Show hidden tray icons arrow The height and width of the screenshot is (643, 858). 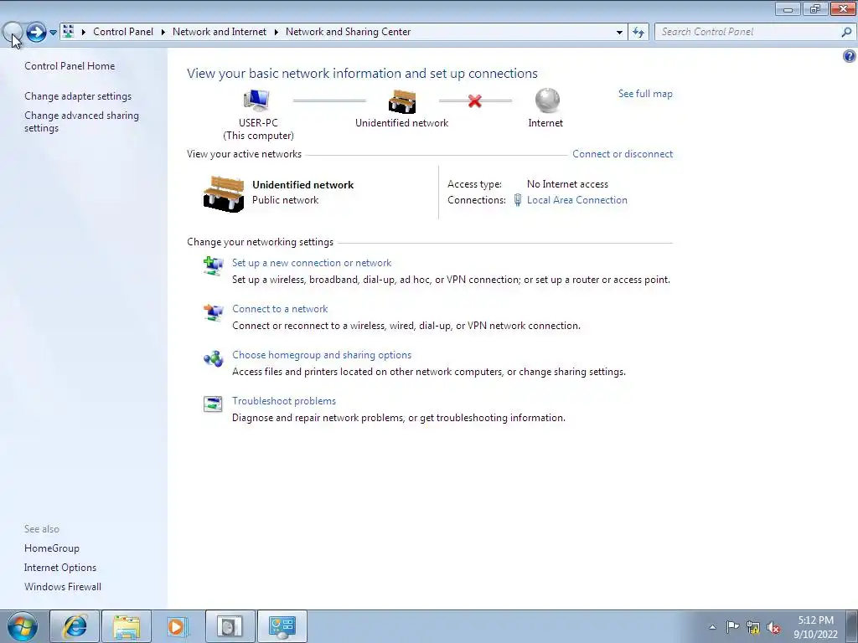pyautogui.click(x=712, y=627)
